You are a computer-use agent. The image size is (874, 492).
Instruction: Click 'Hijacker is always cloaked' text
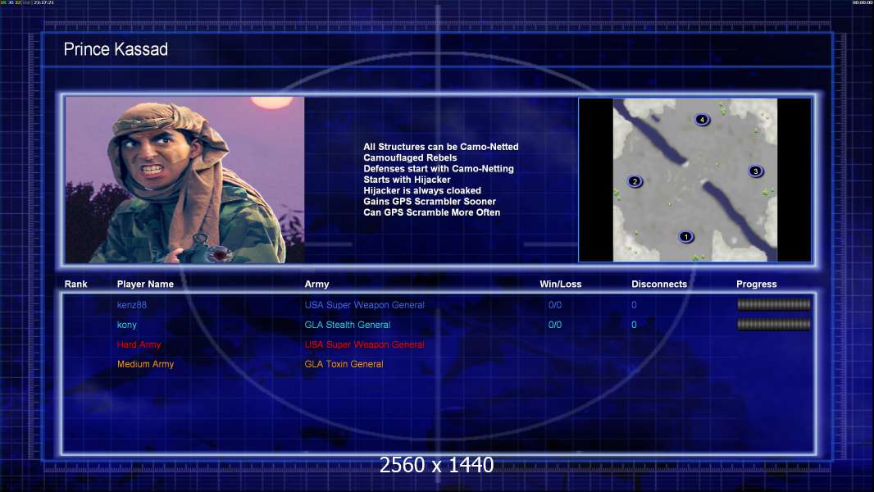422,190
